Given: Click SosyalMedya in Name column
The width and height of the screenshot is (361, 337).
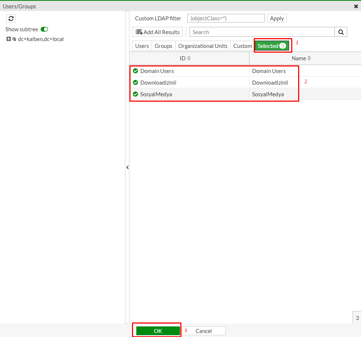Looking at the screenshot, I should pos(268,94).
